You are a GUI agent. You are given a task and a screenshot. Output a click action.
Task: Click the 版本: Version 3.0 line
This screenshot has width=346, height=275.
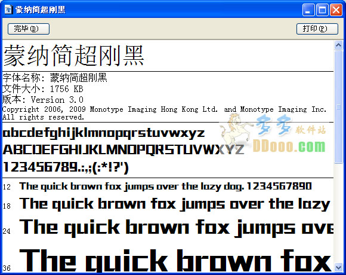click(x=43, y=100)
